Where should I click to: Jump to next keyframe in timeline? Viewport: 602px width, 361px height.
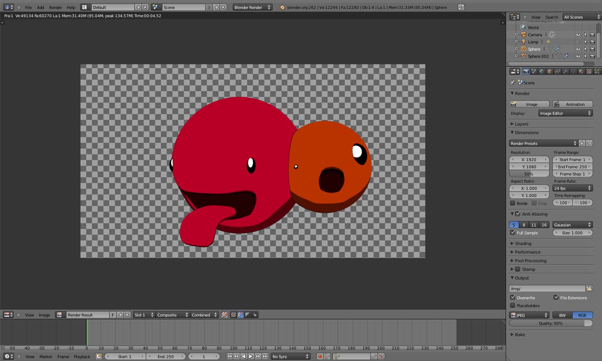[258, 356]
